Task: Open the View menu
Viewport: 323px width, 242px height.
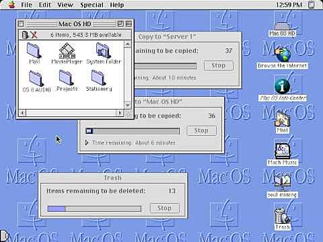Action: coord(65,5)
